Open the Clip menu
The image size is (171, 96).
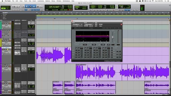coord(30,1)
